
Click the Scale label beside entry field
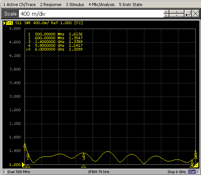click(10, 14)
